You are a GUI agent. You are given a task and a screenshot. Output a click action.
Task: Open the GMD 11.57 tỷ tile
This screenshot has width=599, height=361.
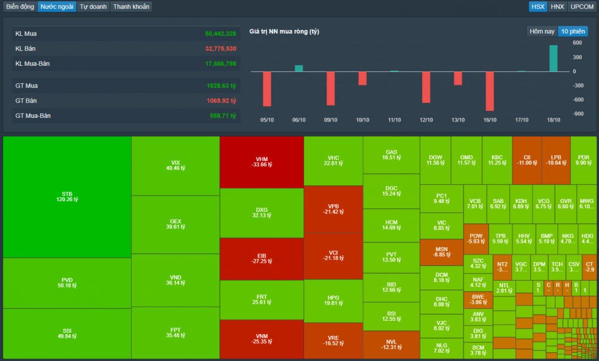[467, 160]
